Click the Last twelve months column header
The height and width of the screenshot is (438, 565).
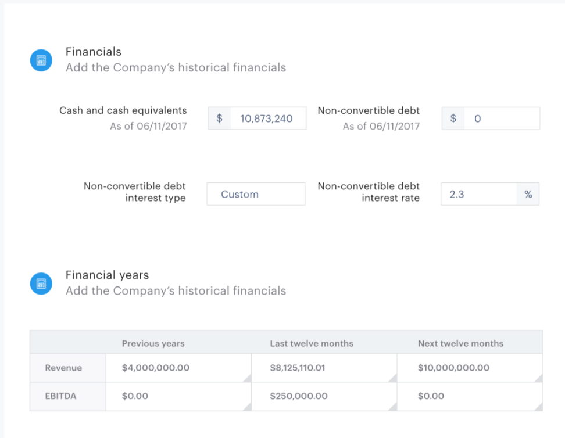click(311, 343)
